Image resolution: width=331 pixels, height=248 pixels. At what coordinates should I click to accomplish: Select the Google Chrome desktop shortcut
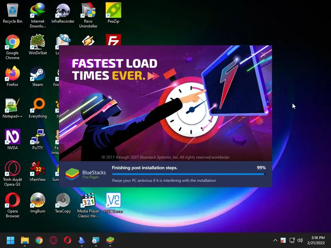click(x=13, y=47)
